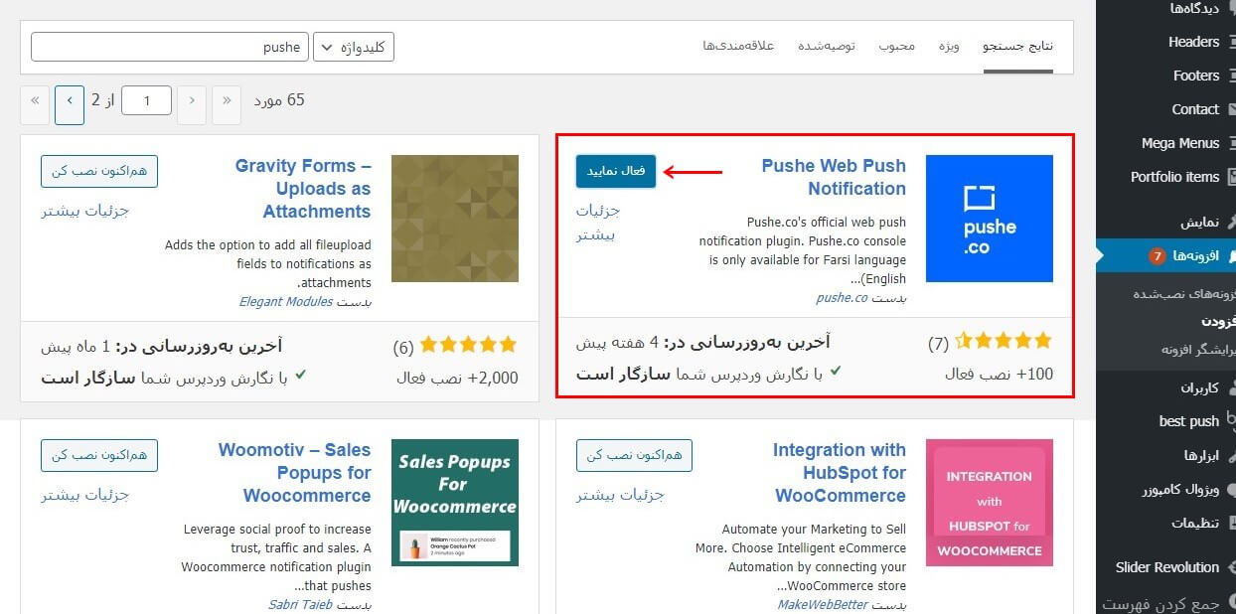Viewport: 1236px width, 614px height.
Task: Open Contact in the admin sidebar
Action: [1195, 109]
